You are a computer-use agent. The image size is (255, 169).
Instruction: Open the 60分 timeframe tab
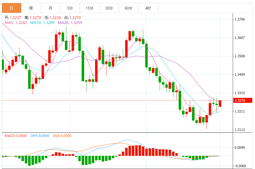[x=129, y=8]
